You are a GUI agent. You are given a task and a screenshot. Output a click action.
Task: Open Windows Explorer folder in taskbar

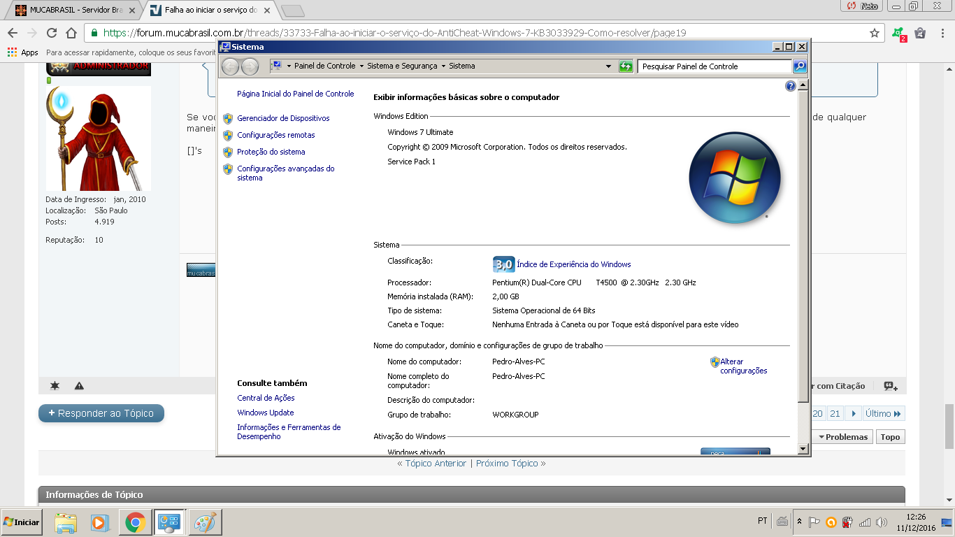(x=66, y=522)
